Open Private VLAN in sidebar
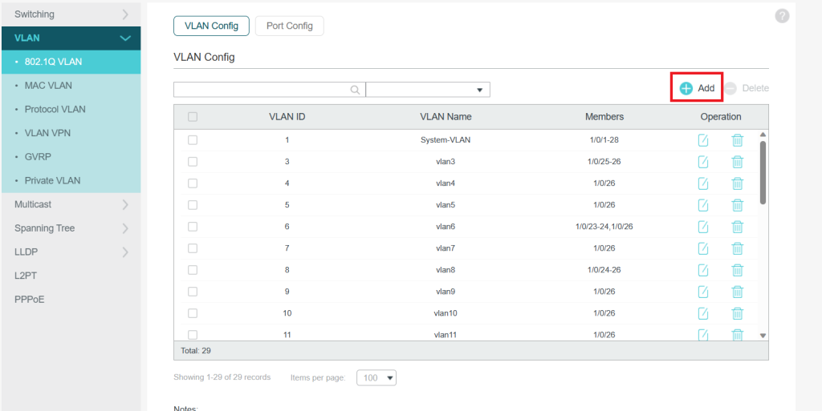Viewport: 822px width, 411px height. (71, 180)
